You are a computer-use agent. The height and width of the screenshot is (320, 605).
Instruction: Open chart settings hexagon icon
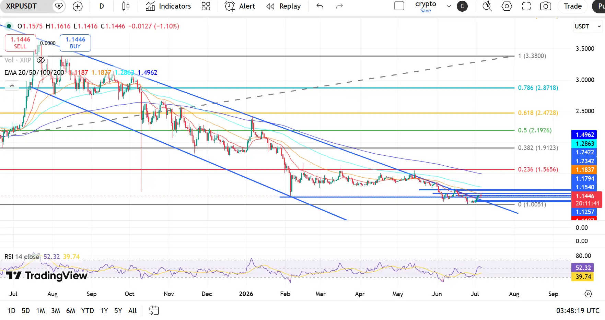507,6
